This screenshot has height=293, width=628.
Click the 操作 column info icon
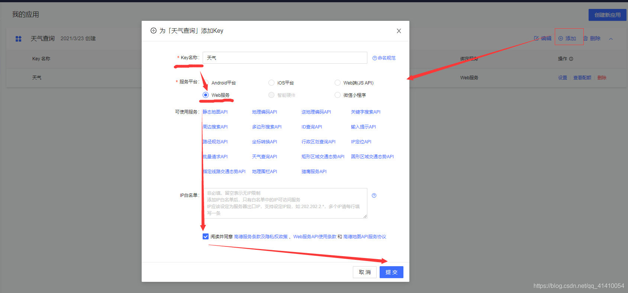(571, 59)
